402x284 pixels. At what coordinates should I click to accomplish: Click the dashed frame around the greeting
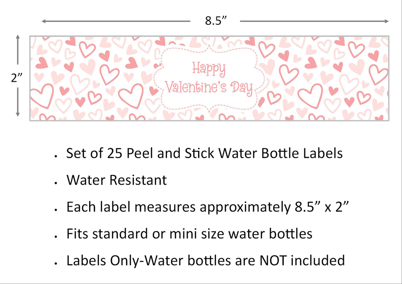209,79
